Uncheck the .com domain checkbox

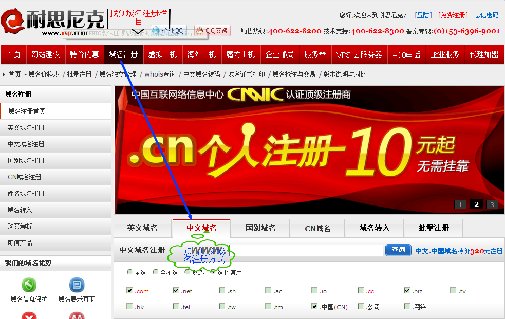click(129, 291)
